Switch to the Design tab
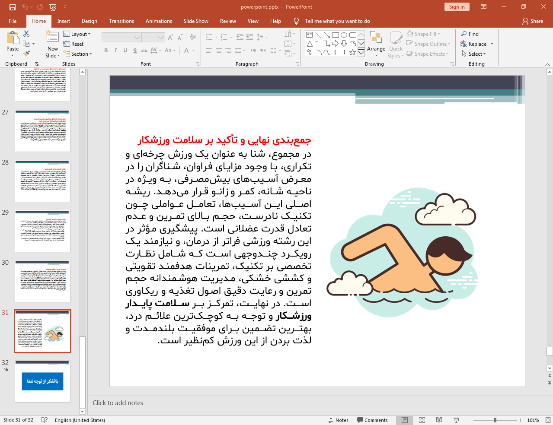Screen dimensions: 553x425 coord(89,21)
